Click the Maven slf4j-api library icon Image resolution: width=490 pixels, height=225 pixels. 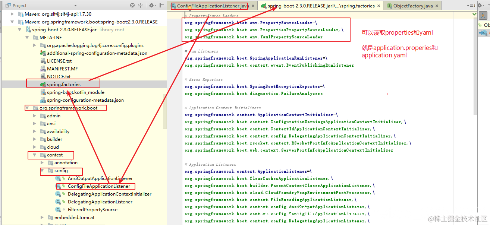tap(21, 14)
